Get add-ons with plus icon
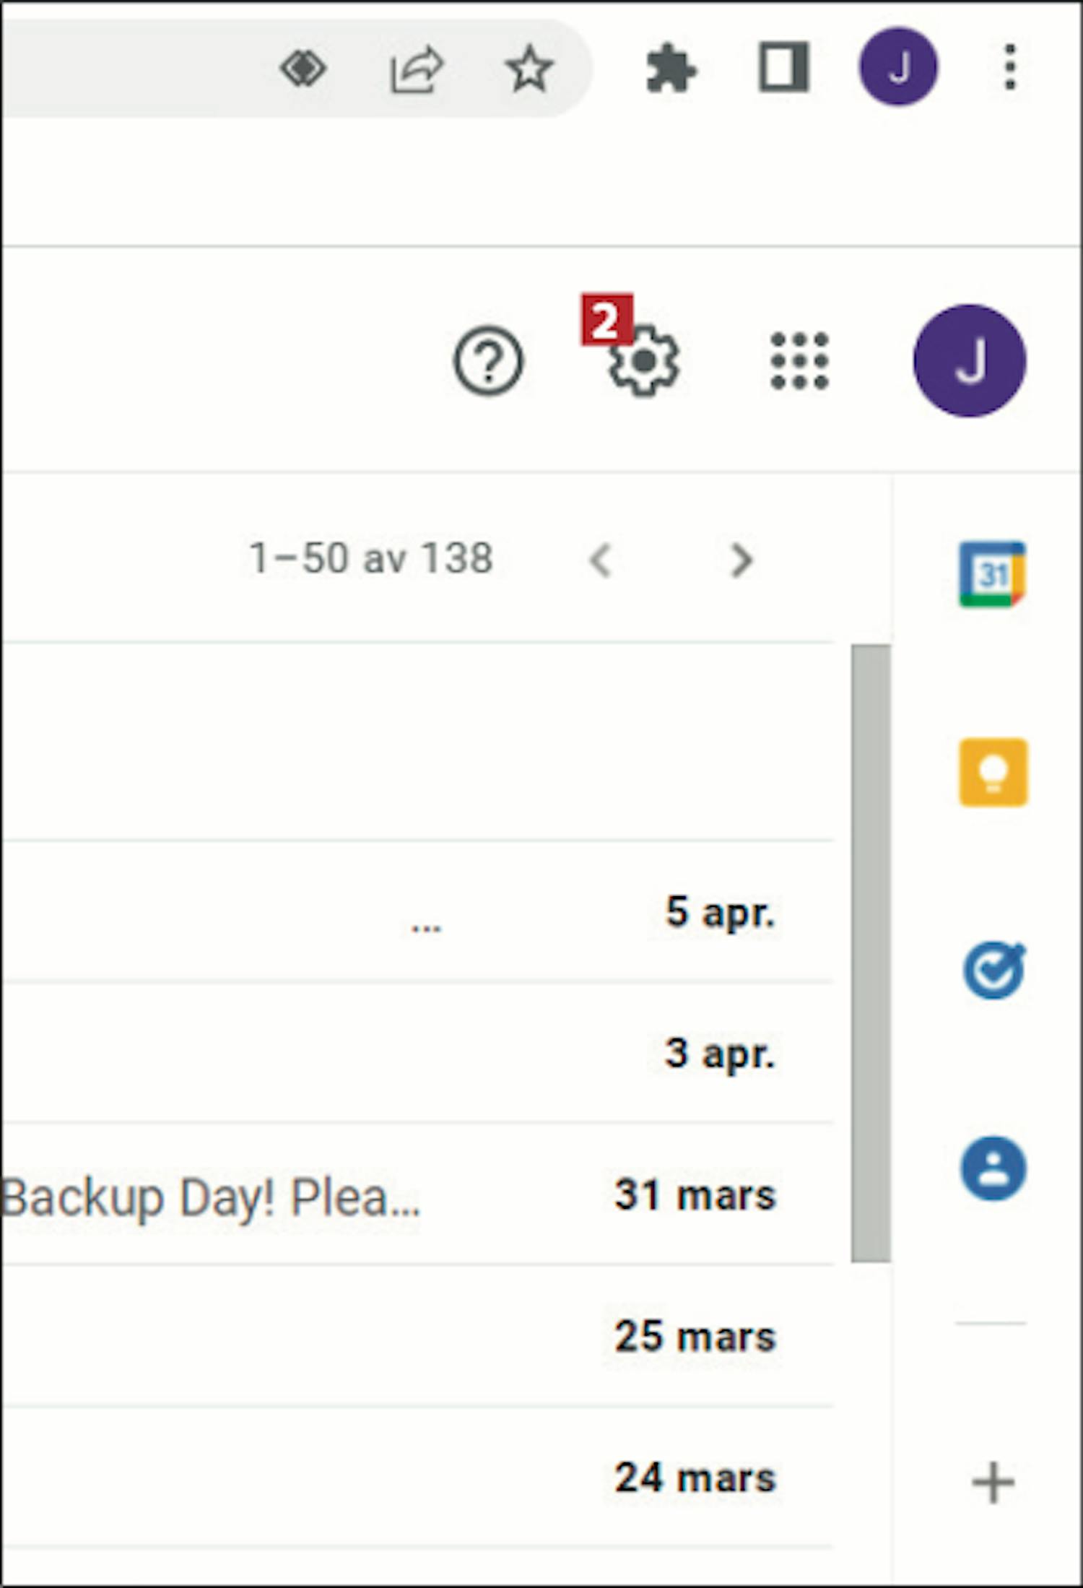This screenshot has height=1588, width=1083. pos(993,1483)
